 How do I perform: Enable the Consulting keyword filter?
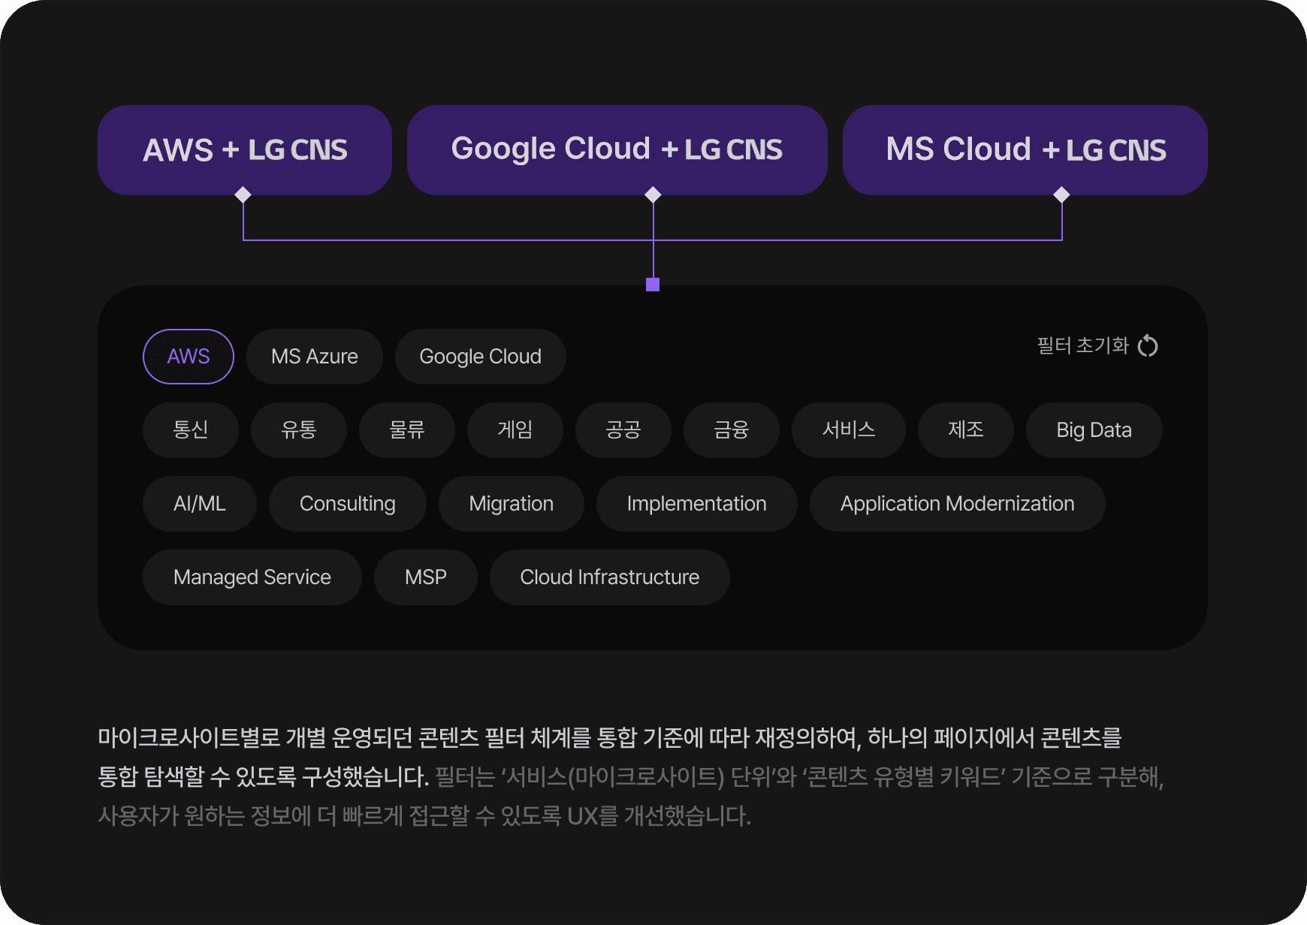[348, 504]
